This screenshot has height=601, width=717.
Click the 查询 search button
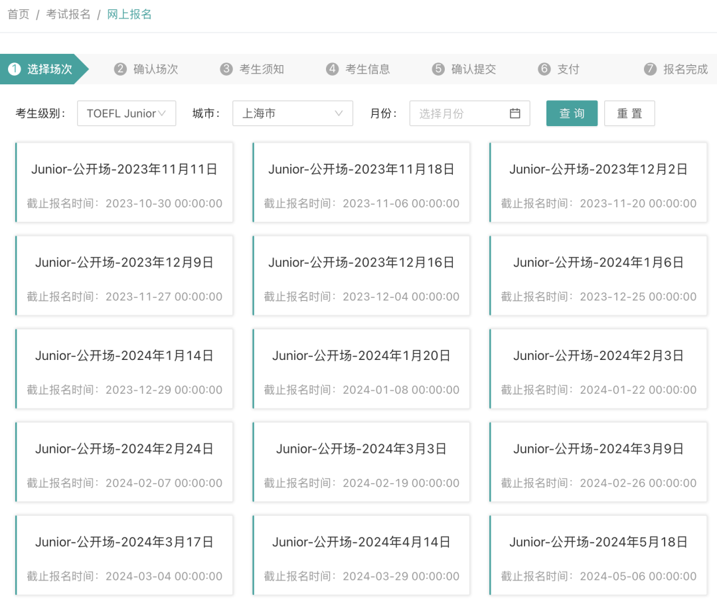pyautogui.click(x=572, y=113)
